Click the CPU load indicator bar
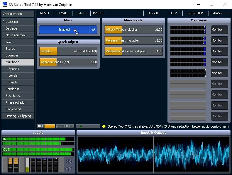Viewport: 232px width, 175px height. pos(88,126)
